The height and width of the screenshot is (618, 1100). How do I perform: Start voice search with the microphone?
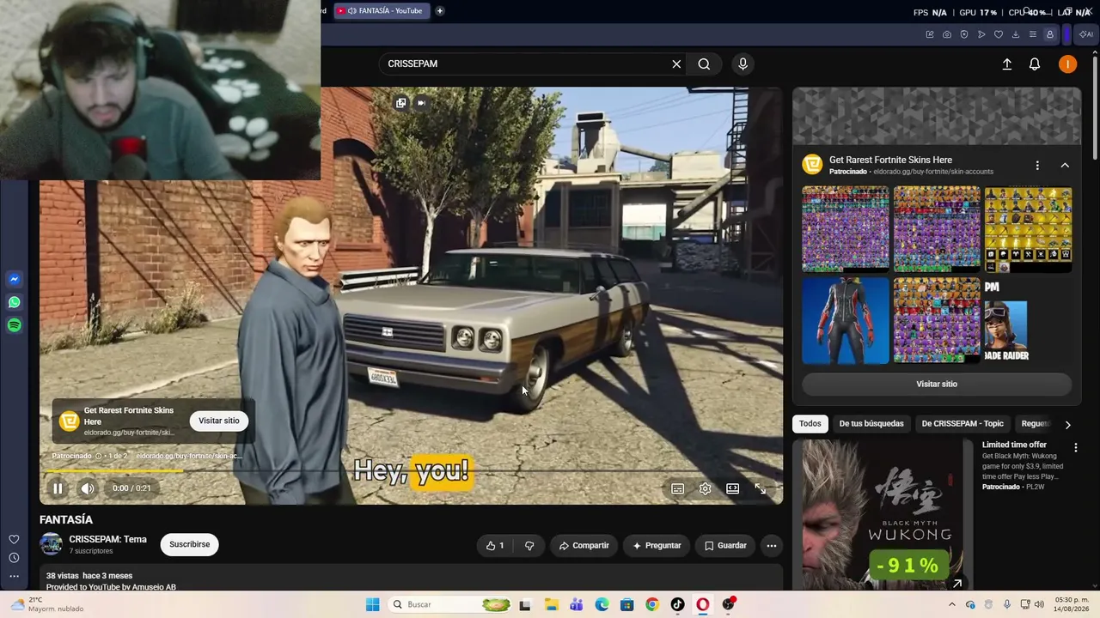(743, 64)
